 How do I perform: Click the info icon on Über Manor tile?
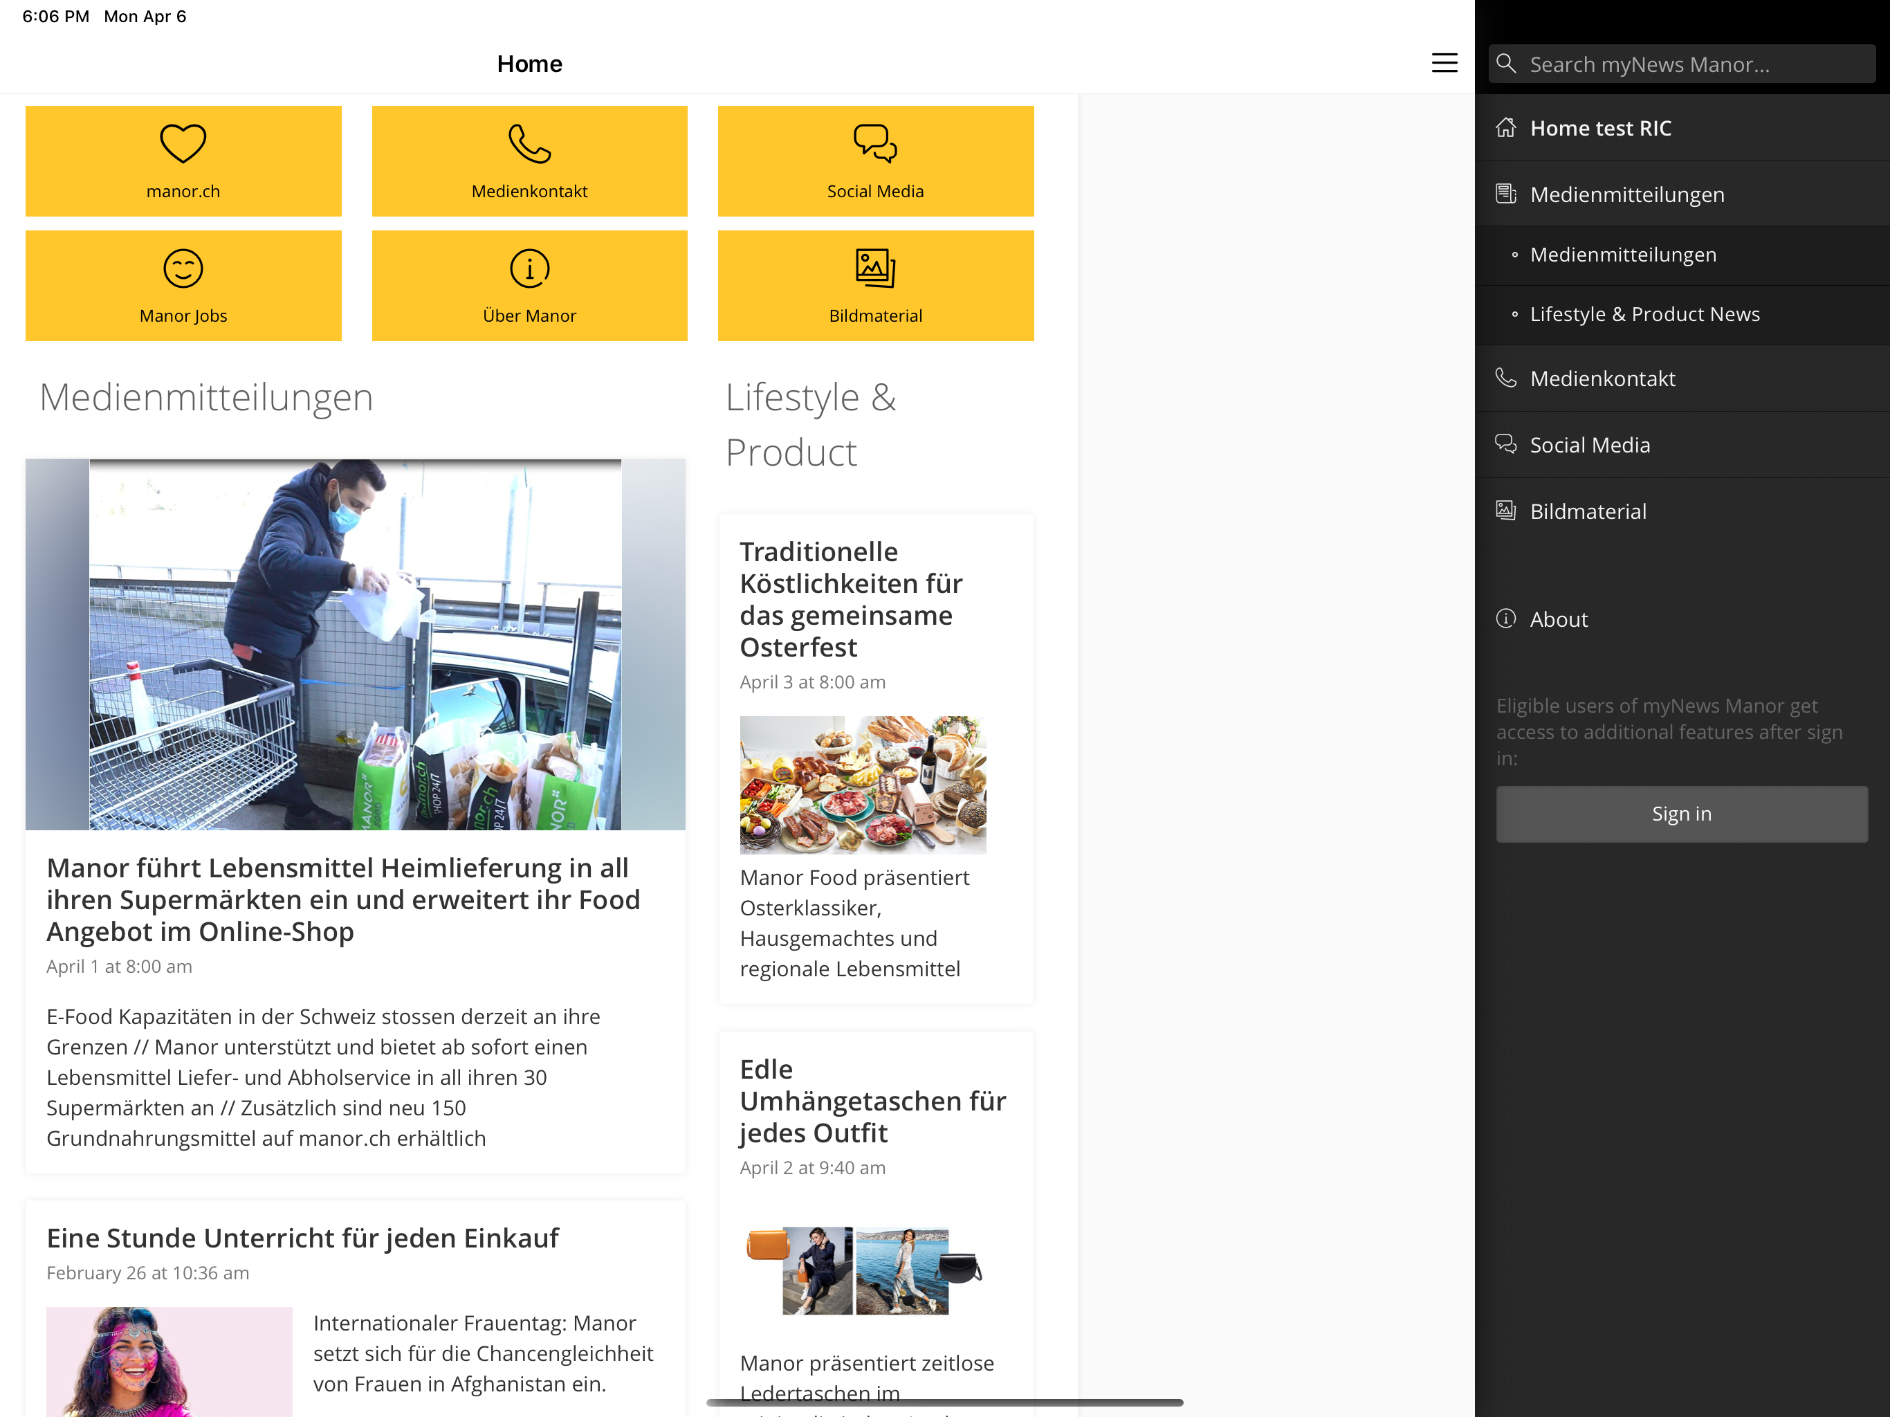(x=529, y=268)
